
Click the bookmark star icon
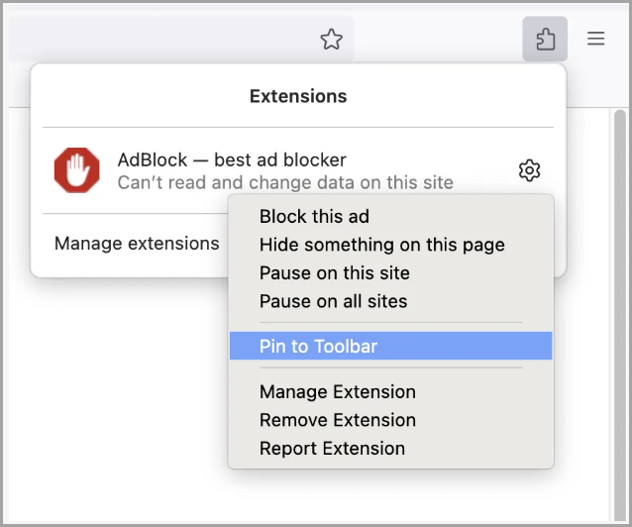pyautogui.click(x=331, y=39)
